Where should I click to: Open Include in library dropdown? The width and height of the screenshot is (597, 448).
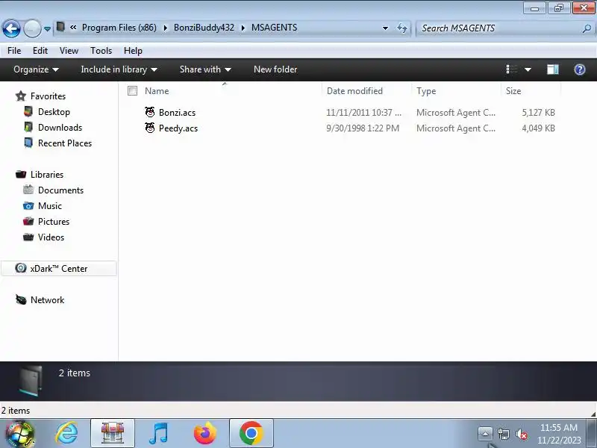(119, 69)
